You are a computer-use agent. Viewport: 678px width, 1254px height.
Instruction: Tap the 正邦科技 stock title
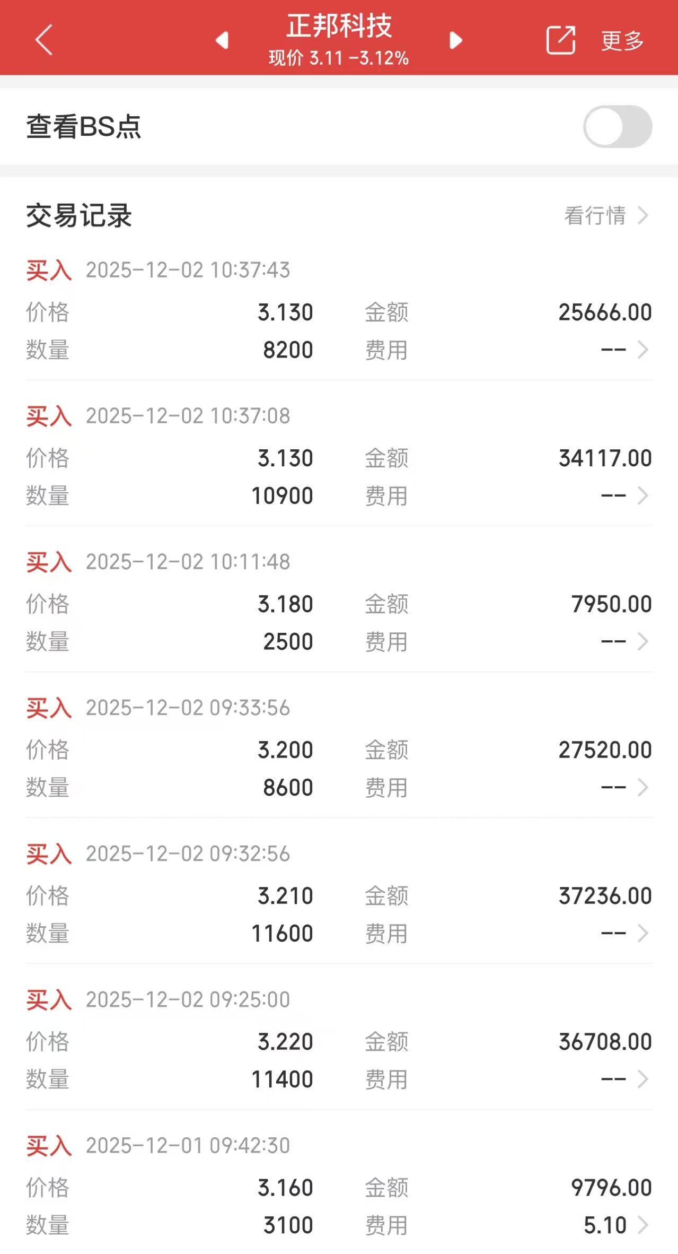tap(339, 26)
